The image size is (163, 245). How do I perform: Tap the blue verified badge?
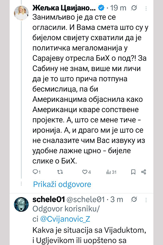[x=101, y=8]
